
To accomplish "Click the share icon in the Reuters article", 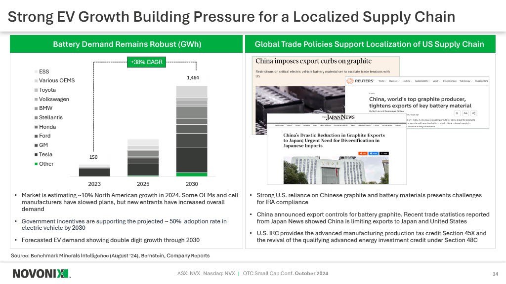I will pyautogui.click(x=474, y=113).
